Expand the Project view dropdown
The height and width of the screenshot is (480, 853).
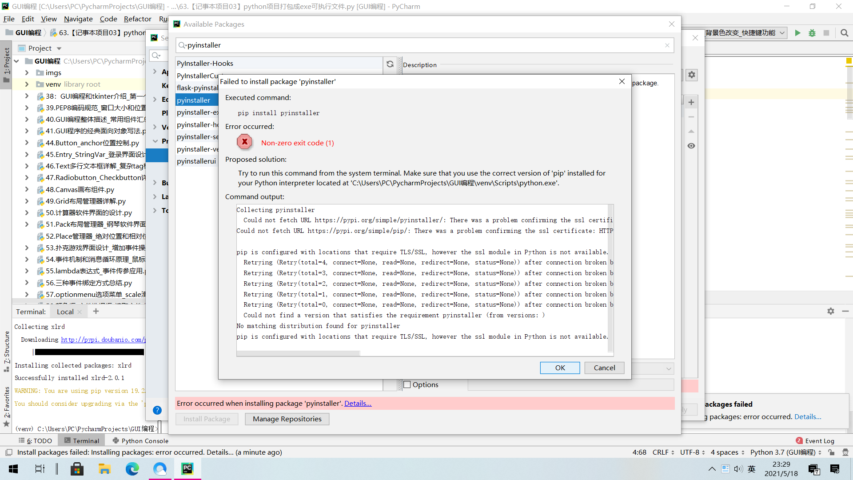[x=59, y=48]
